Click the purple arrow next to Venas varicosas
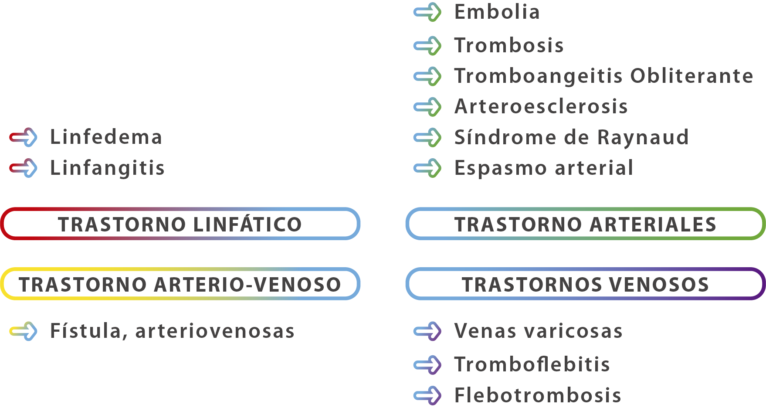This screenshot has width=766, height=408. 427,331
